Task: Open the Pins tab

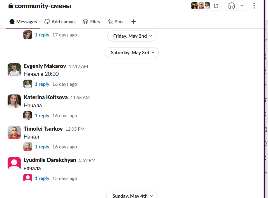Action: point(115,22)
